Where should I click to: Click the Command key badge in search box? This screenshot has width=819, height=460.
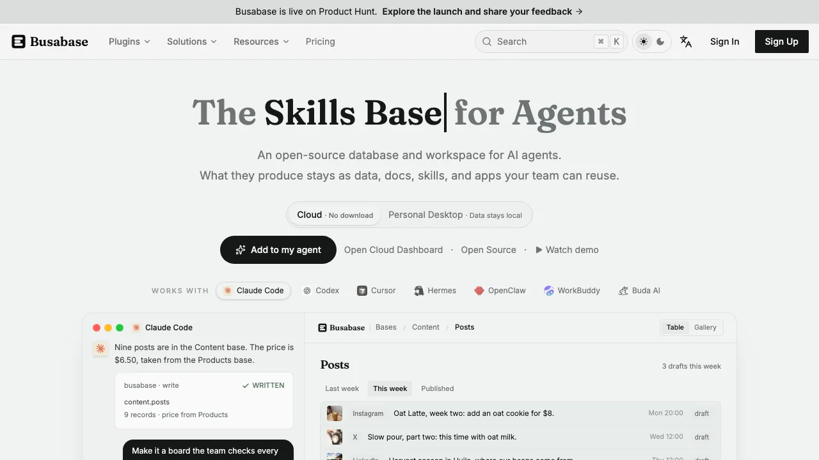601,42
